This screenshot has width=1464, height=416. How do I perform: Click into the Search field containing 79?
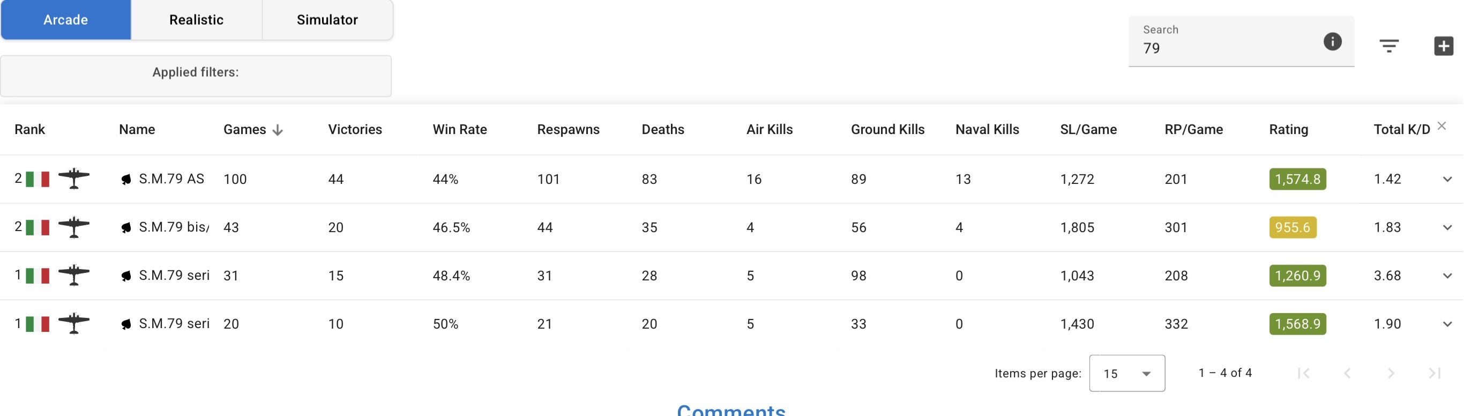[1222, 48]
